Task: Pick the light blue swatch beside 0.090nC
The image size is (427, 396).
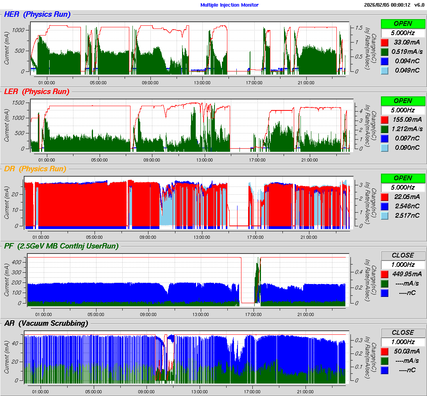Action: (384, 147)
